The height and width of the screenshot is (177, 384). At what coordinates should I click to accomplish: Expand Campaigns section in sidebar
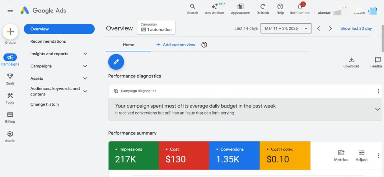click(85, 66)
